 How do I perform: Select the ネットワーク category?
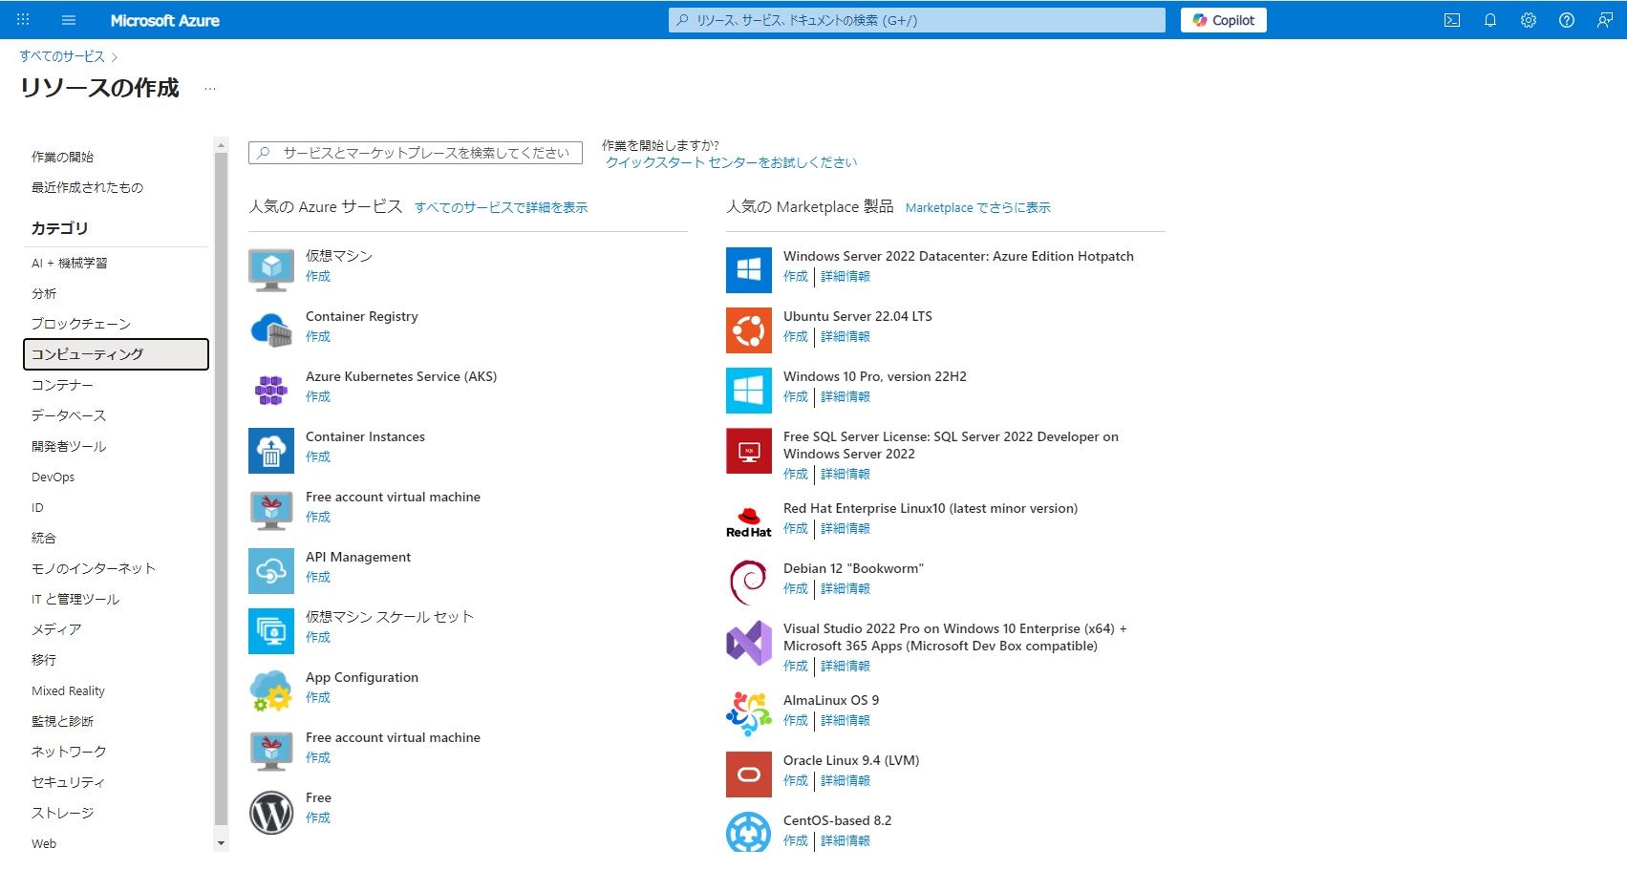click(116, 752)
